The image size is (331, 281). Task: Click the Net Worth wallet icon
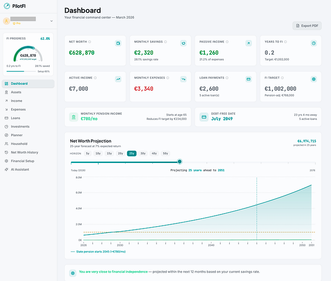point(118,44)
